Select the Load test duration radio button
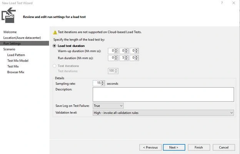Image resolution: width=240 pixels, height=154 pixels. tap(54, 46)
